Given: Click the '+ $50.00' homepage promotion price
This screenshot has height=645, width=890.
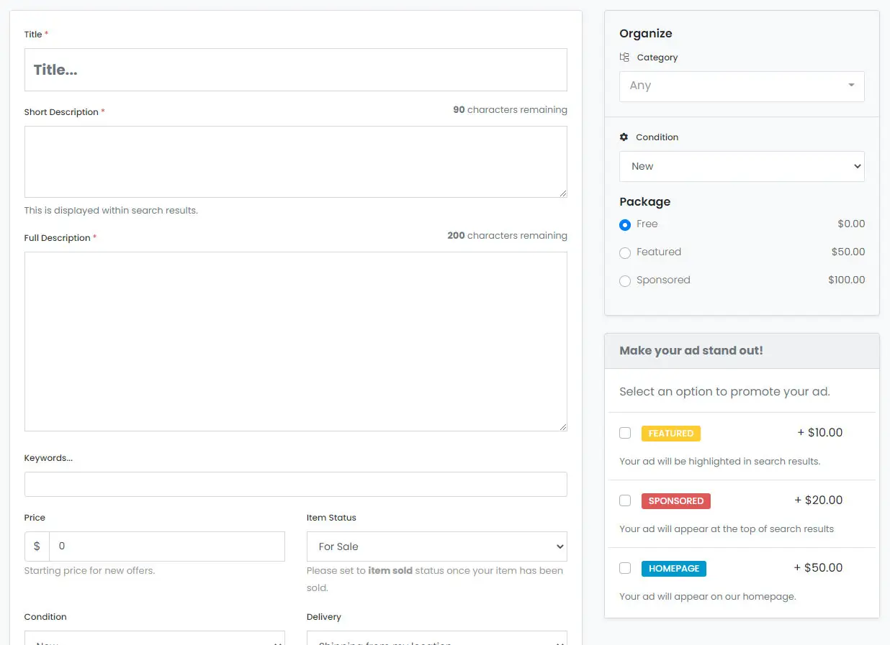Looking at the screenshot, I should (x=819, y=568).
